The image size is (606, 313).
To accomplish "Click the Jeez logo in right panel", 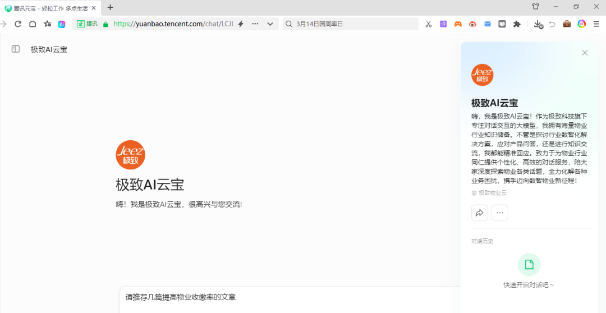I will click(483, 75).
